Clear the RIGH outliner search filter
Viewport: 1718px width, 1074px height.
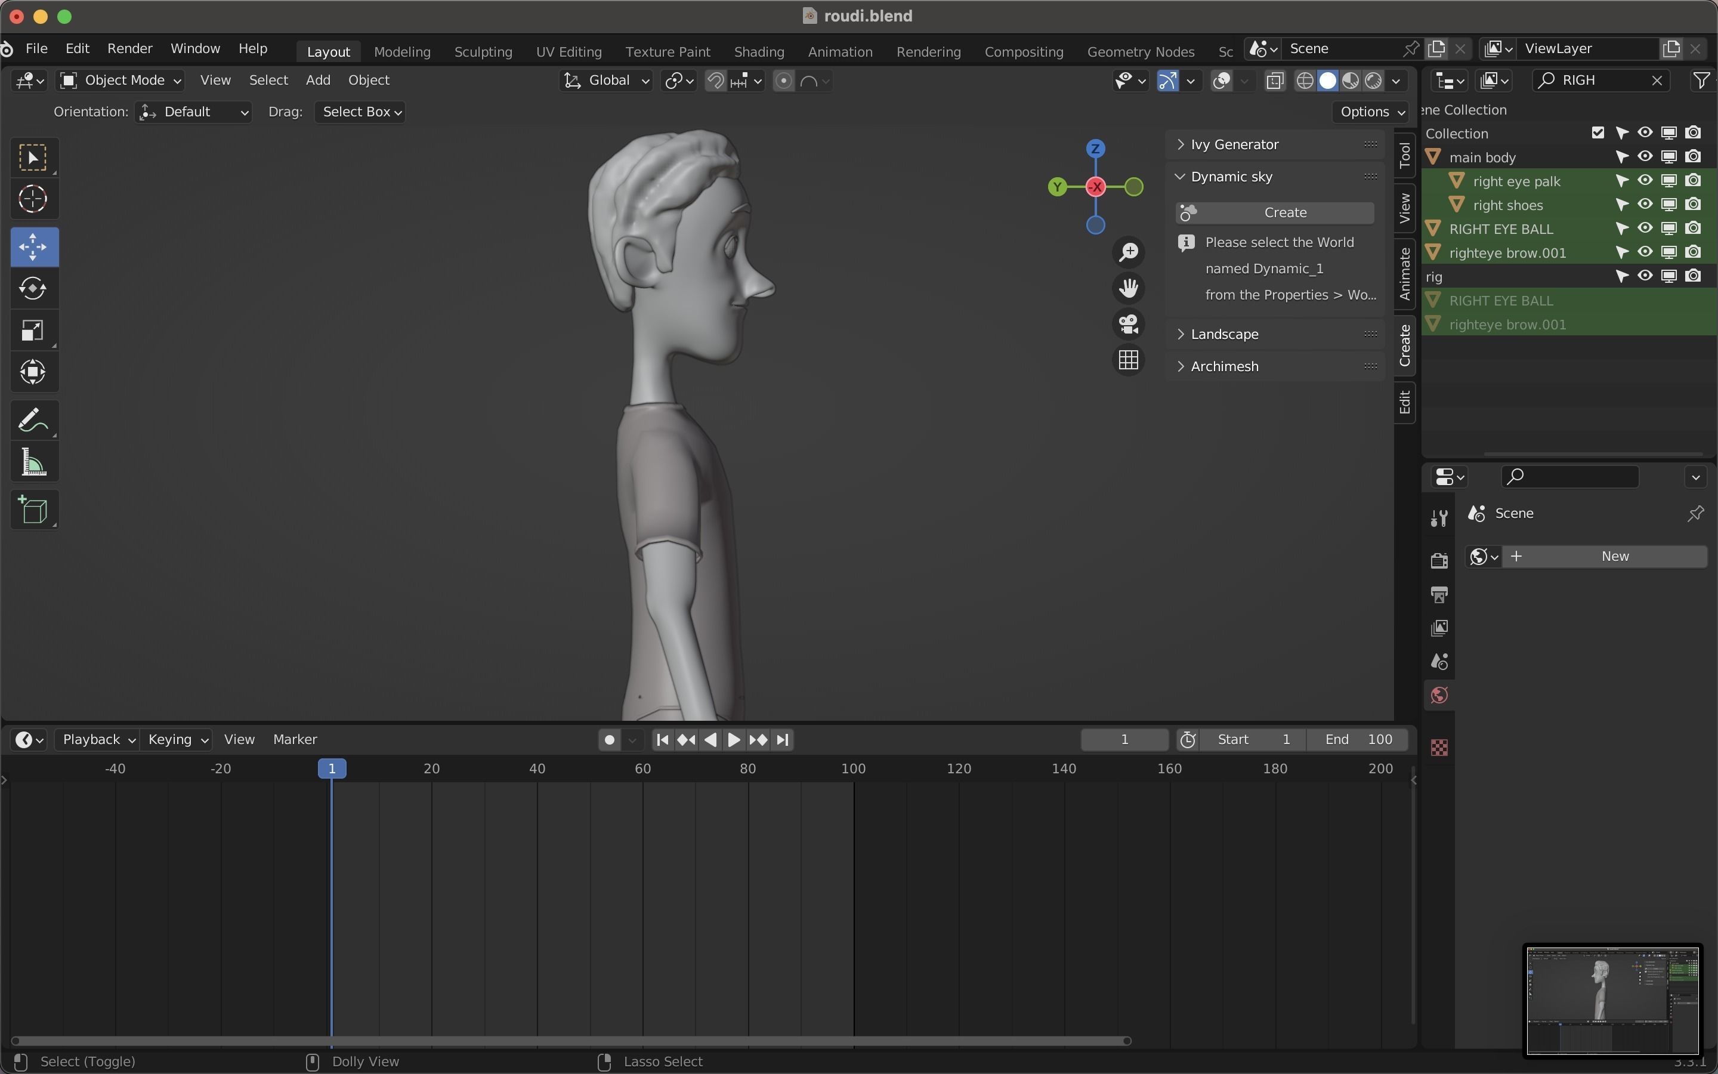1657,81
